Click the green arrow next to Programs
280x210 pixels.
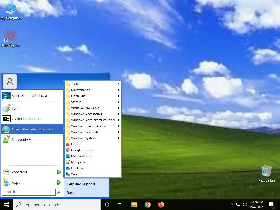[59, 172]
